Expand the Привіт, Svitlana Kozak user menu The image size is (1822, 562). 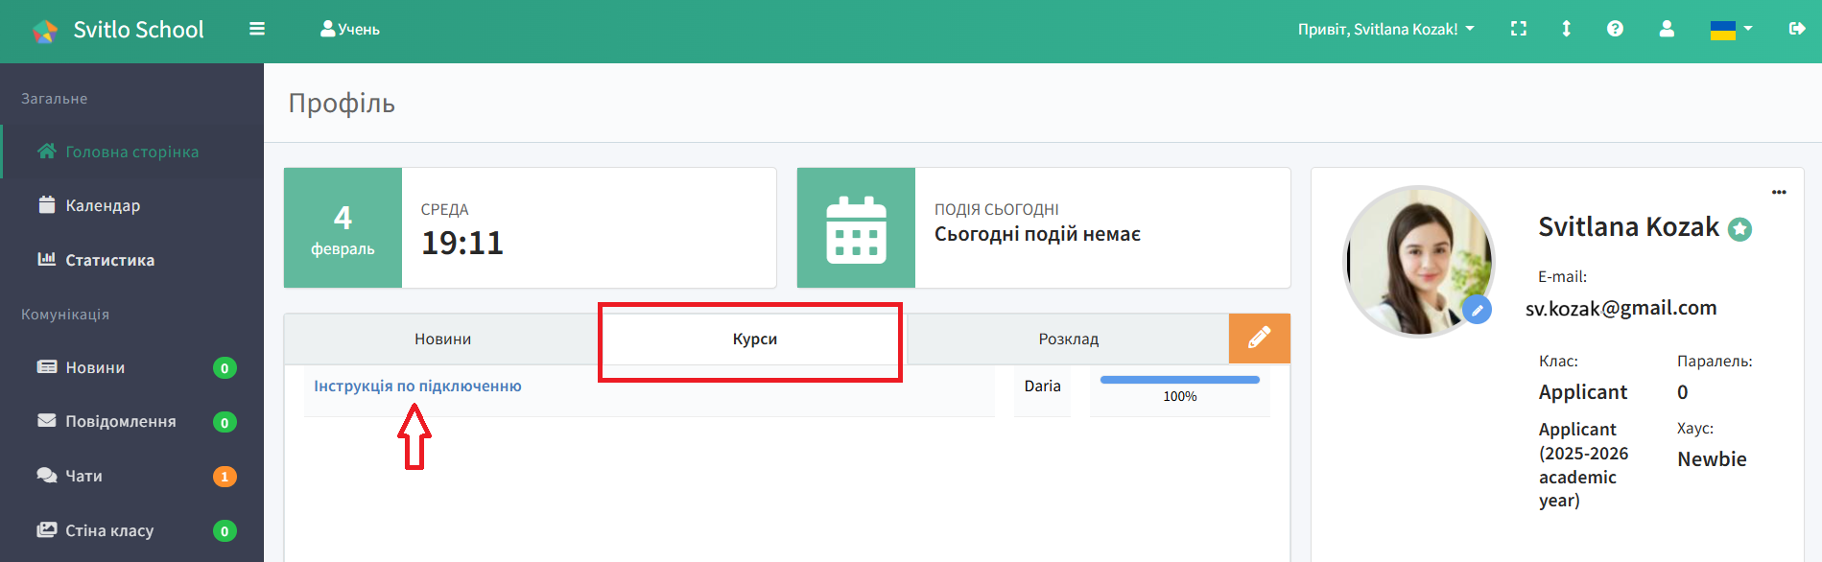tap(1385, 30)
